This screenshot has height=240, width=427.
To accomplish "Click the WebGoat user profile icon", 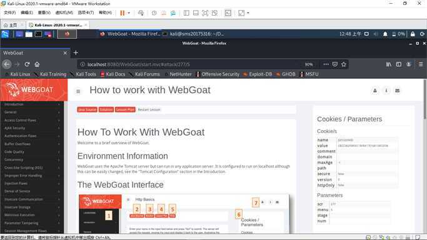I will click(375, 91).
